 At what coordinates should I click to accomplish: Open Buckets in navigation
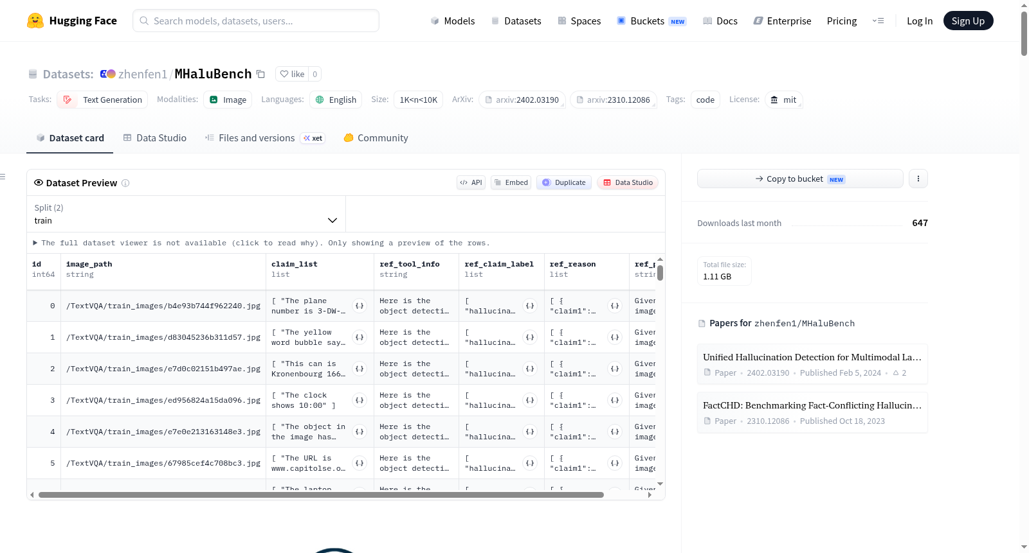[651, 21]
